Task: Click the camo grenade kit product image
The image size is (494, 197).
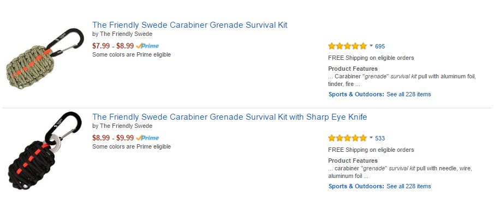Action: 45,58
